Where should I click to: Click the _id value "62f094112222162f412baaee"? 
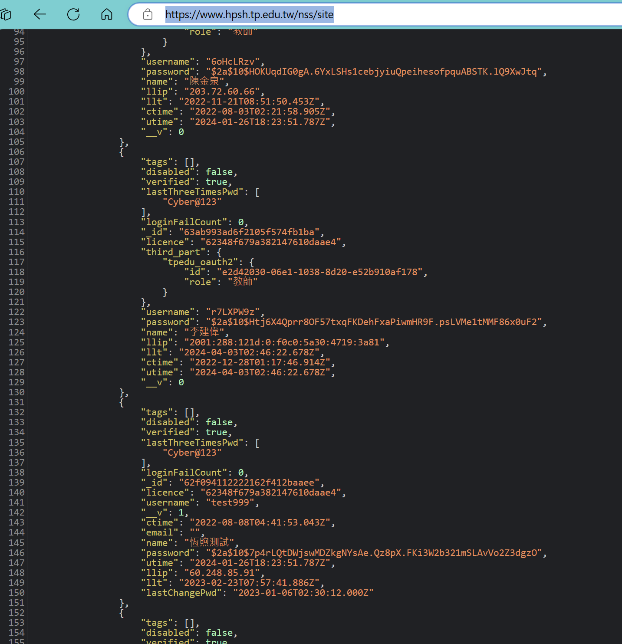[249, 483]
